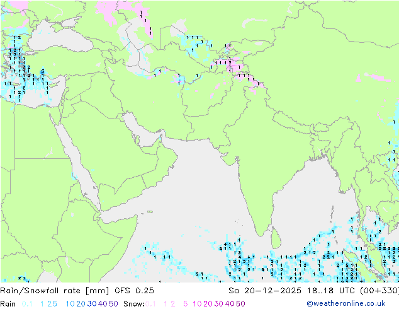Click the rain legend value '30'

point(92,304)
